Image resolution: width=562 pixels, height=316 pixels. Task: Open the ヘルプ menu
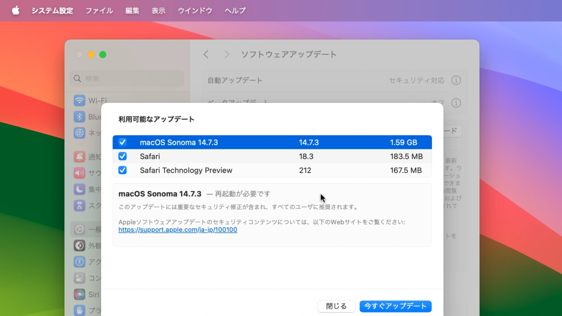[x=235, y=11]
